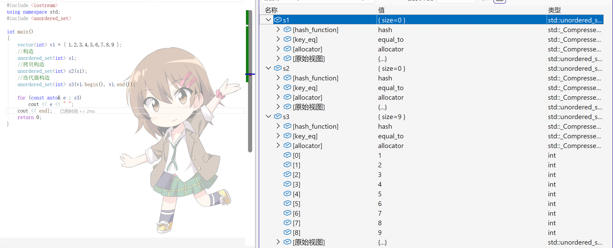Screen dimensions: 613x248
Task: Click cube icon of s2 [原始视图]
Action: pyautogui.click(x=287, y=107)
